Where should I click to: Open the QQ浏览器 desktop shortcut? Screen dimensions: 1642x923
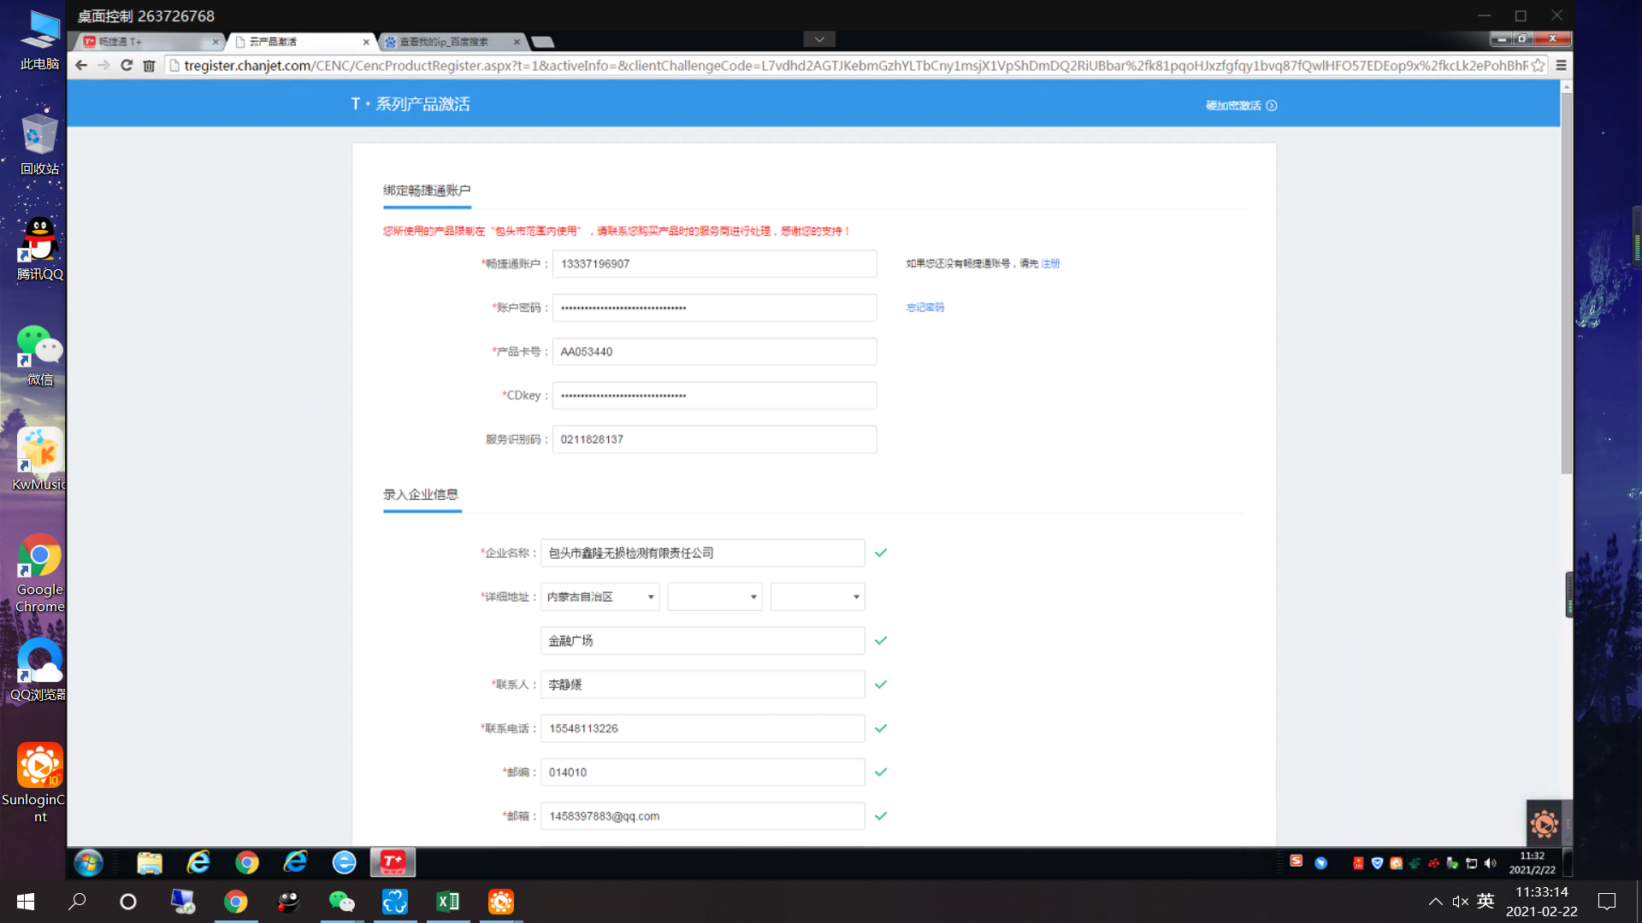click(x=39, y=669)
